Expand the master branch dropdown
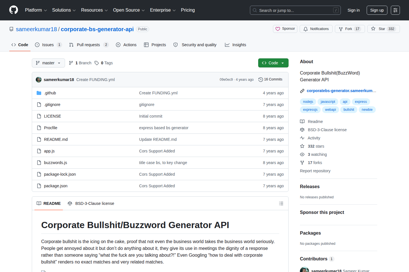 click(x=48, y=63)
